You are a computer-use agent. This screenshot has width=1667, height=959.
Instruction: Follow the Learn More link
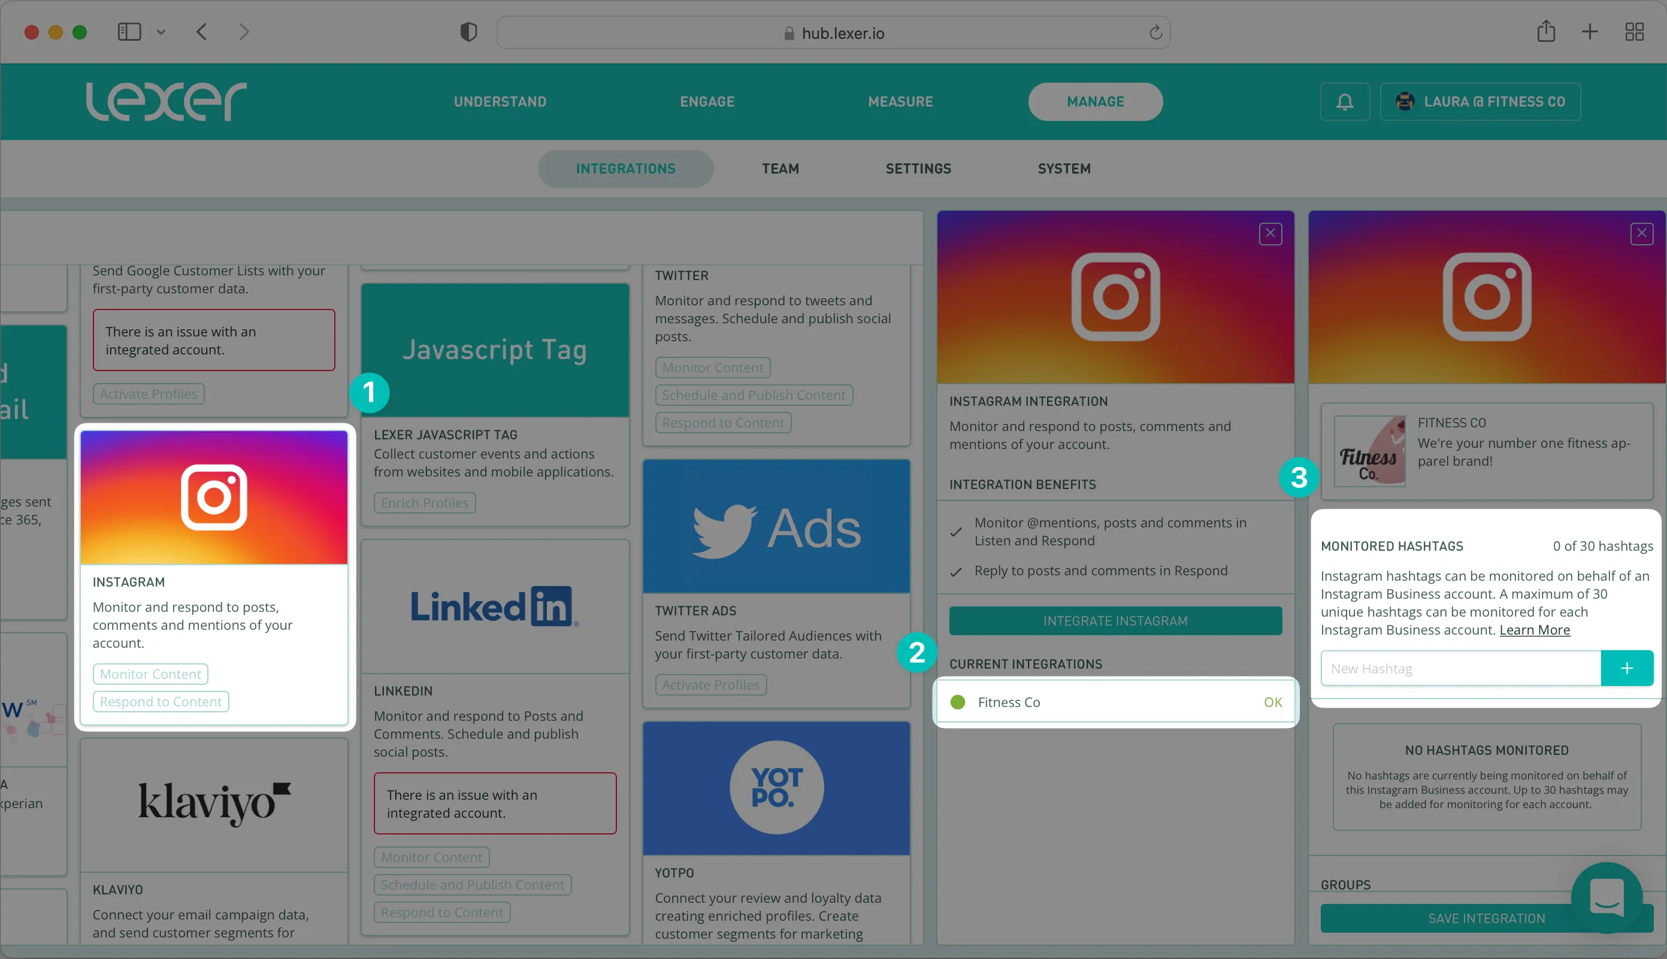pyautogui.click(x=1534, y=630)
